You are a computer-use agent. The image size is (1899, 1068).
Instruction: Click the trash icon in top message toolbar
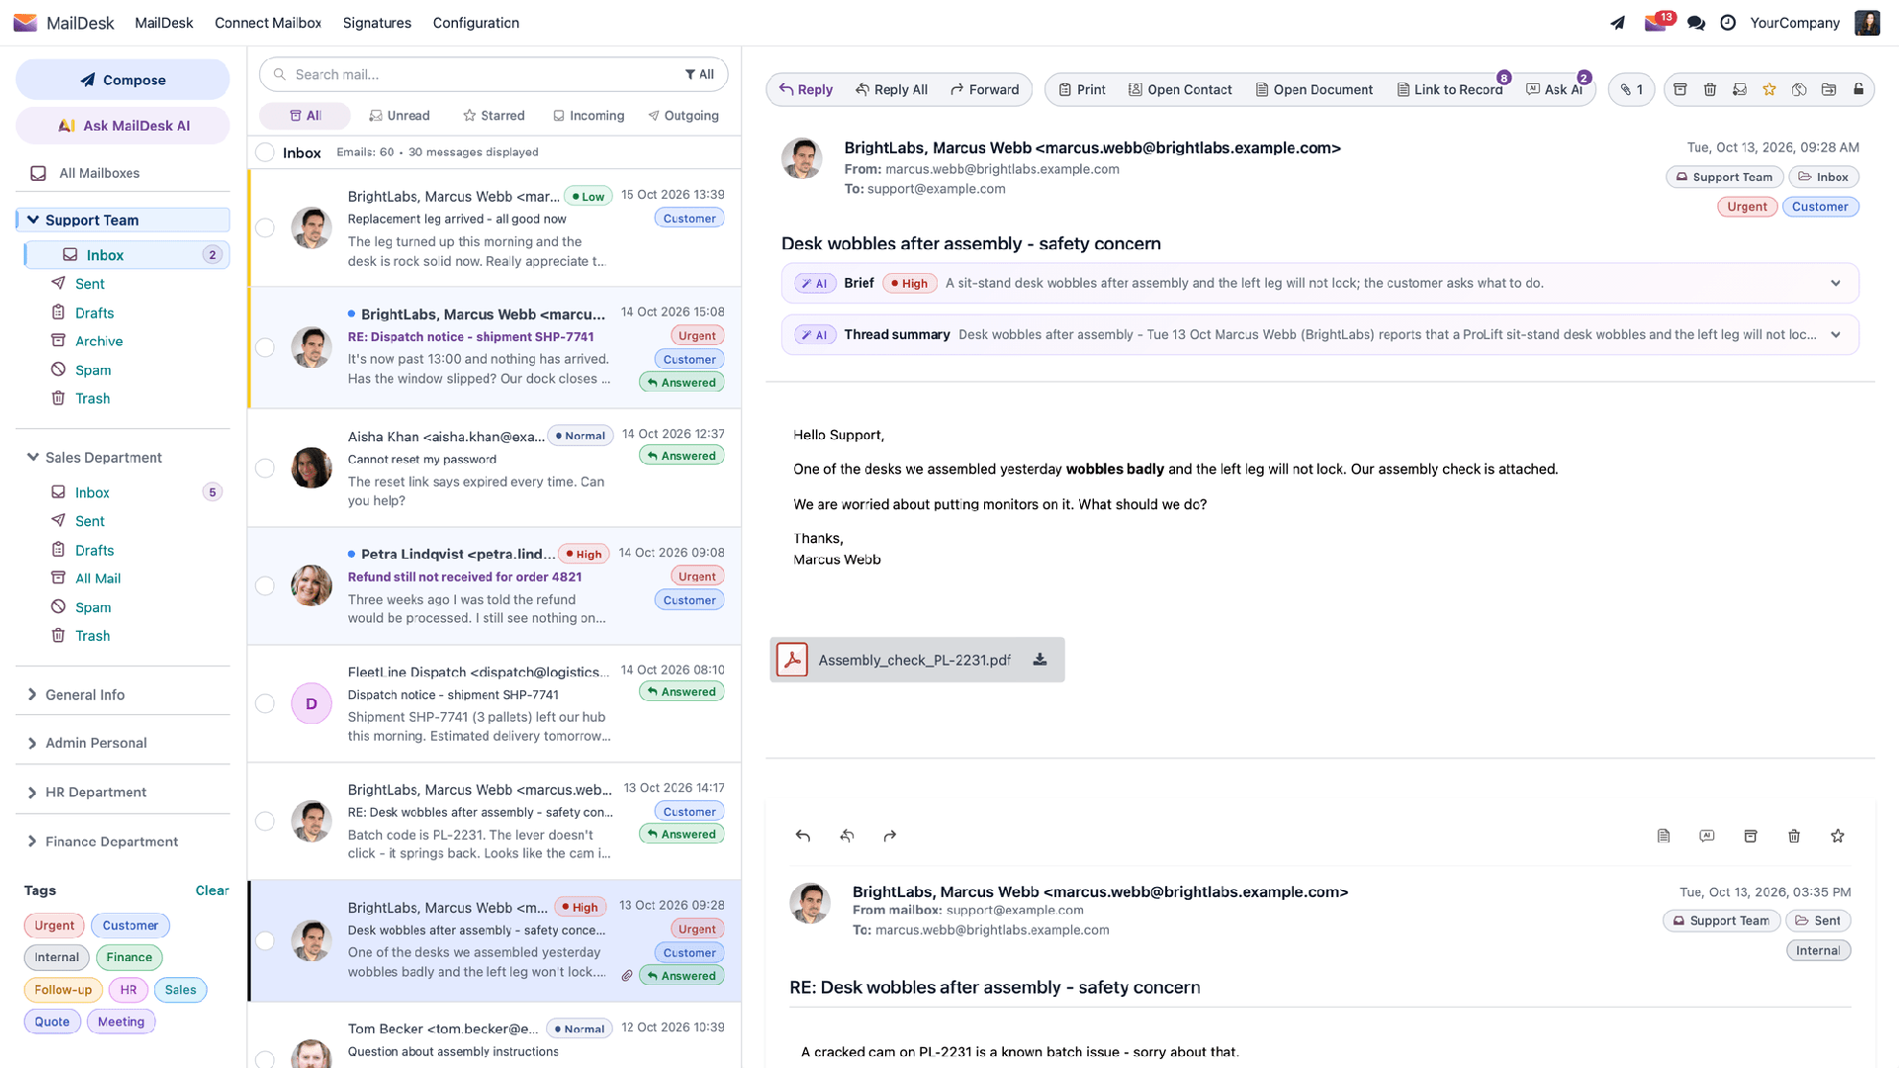[1709, 90]
